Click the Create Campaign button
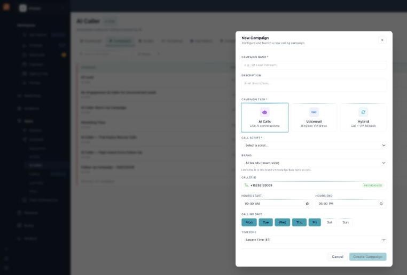The height and width of the screenshot is (275, 407). tap(368, 257)
